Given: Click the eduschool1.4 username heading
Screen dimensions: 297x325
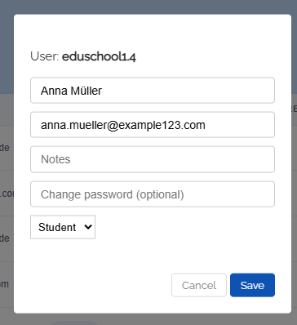Looking at the screenshot, I should coord(99,56).
